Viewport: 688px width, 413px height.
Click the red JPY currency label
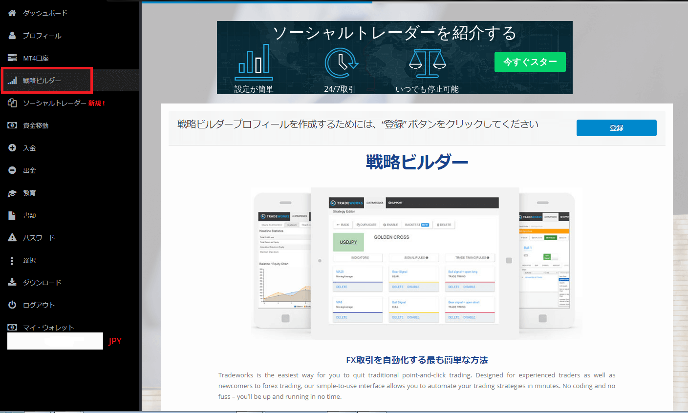click(115, 341)
